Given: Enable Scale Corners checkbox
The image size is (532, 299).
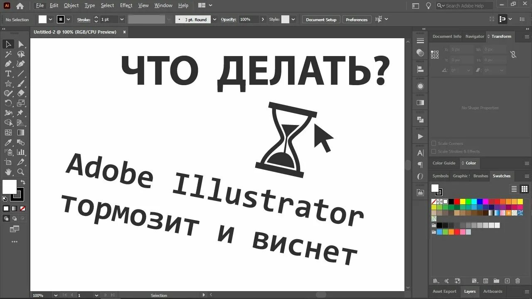Looking at the screenshot, I should (x=434, y=143).
